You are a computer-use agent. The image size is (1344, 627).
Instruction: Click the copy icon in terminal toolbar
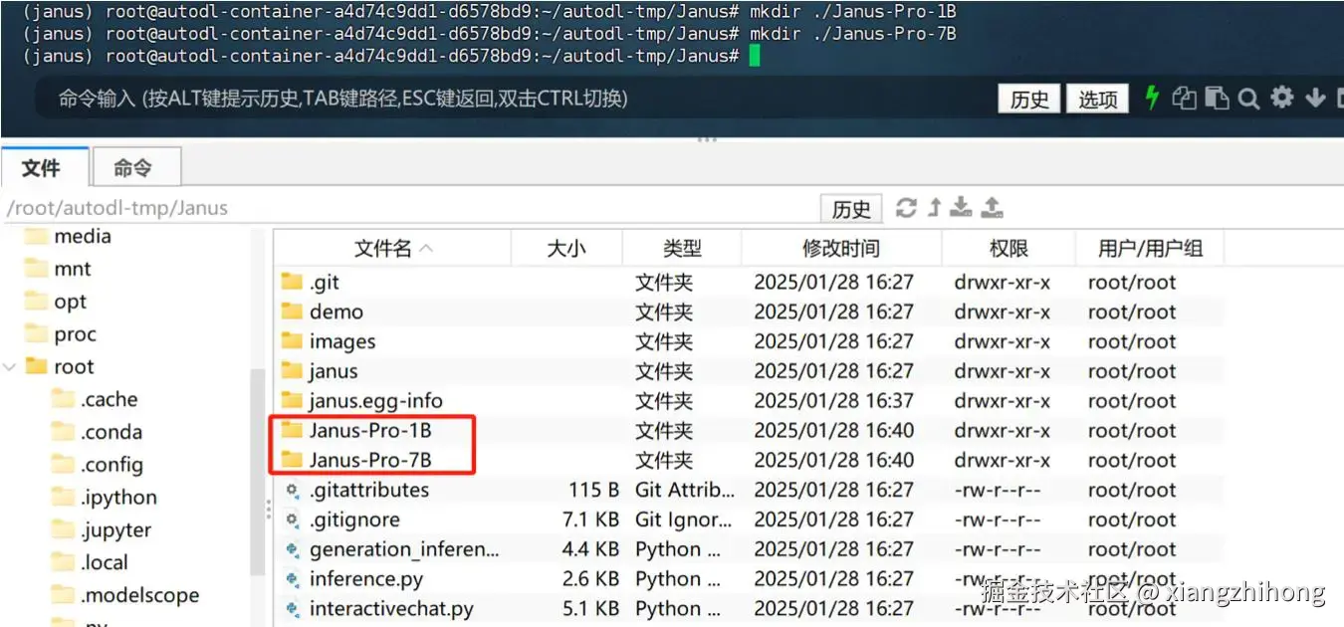point(1184,98)
